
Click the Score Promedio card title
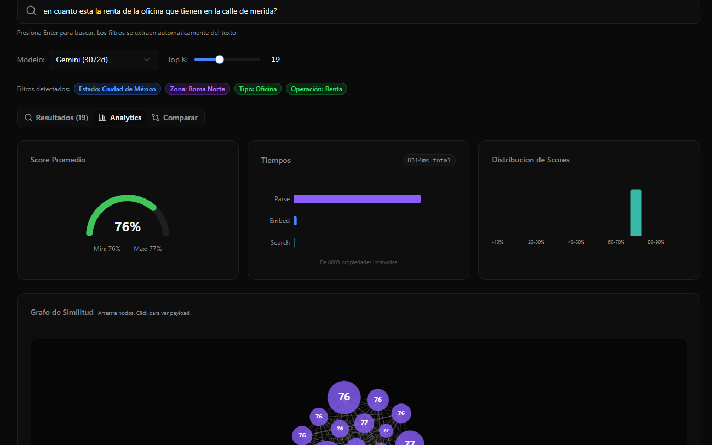pyautogui.click(x=58, y=160)
